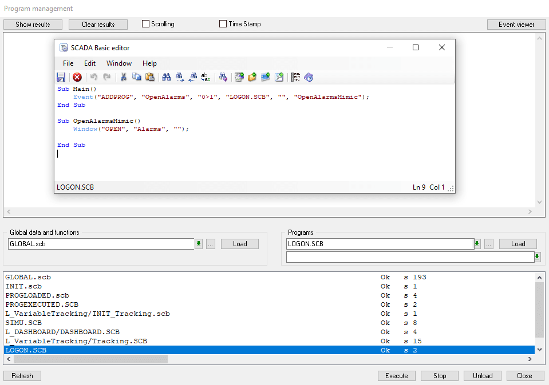Click the program list horizontal scrollbar
The height and width of the screenshot is (385, 549).
pyautogui.click(x=86, y=359)
